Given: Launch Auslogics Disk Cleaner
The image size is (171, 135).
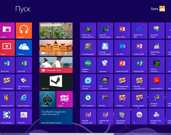Looking at the screenshot, I should [156, 116].
